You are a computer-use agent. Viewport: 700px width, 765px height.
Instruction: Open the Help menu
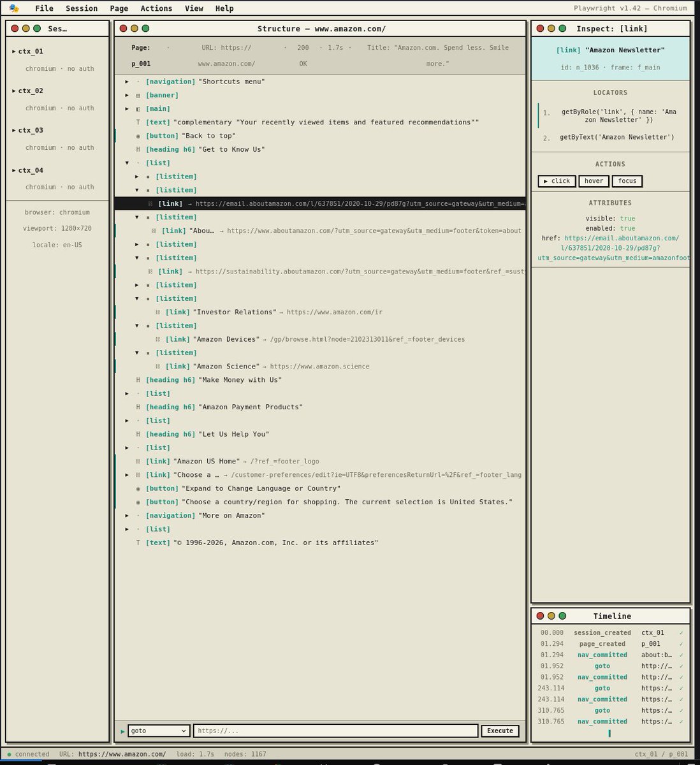[224, 8]
